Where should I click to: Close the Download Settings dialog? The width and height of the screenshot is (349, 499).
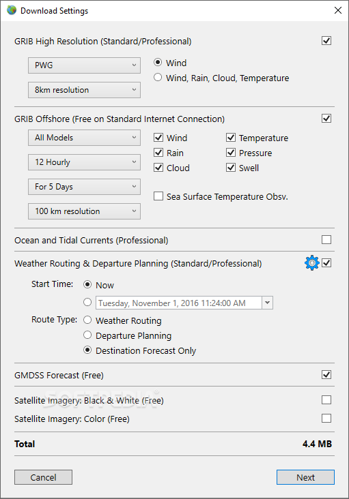click(x=338, y=10)
